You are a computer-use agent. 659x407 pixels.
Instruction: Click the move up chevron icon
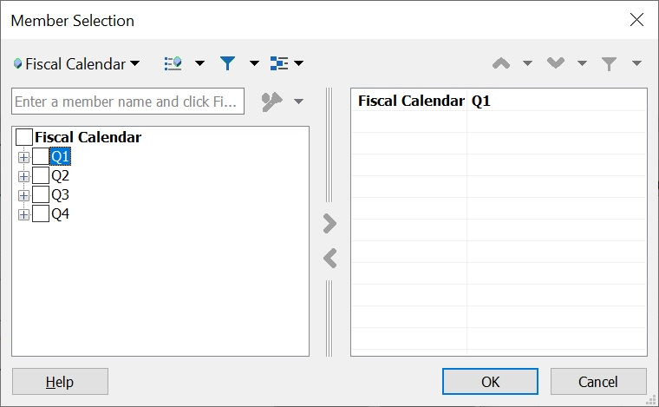point(501,63)
